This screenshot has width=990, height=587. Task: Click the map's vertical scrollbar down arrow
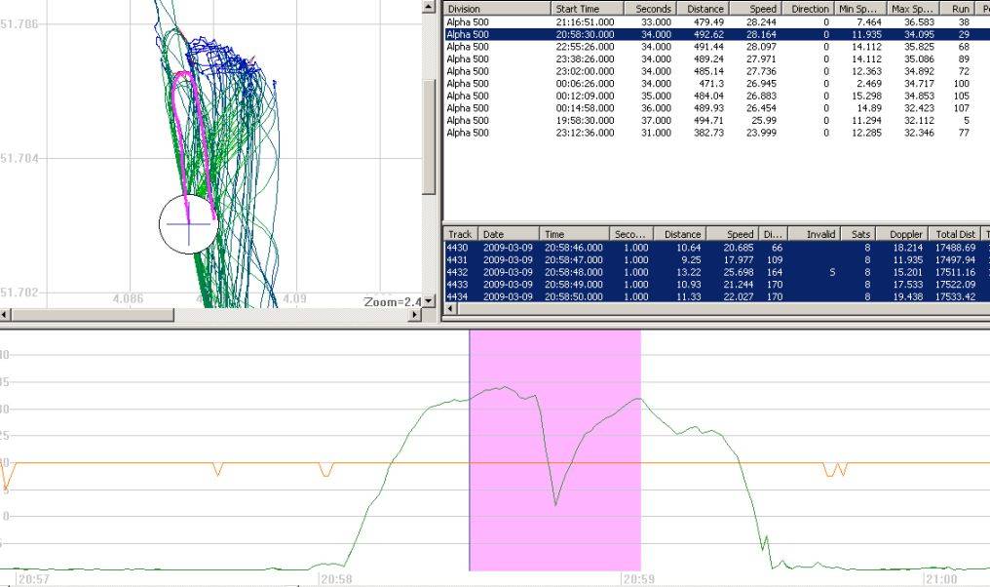point(429,299)
